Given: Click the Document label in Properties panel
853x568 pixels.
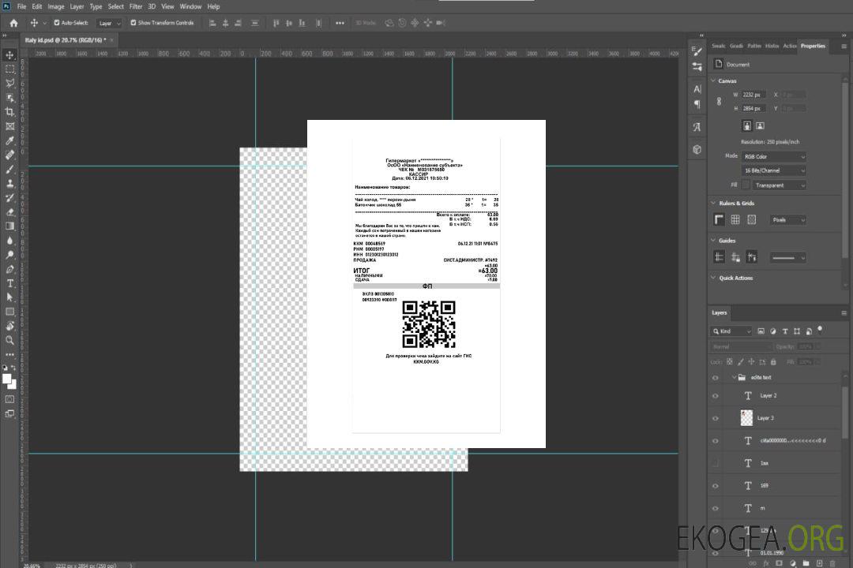Looking at the screenshot, I should (x=738, y=65).
